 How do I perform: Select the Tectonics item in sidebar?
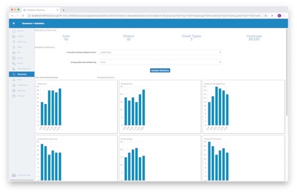22,74
